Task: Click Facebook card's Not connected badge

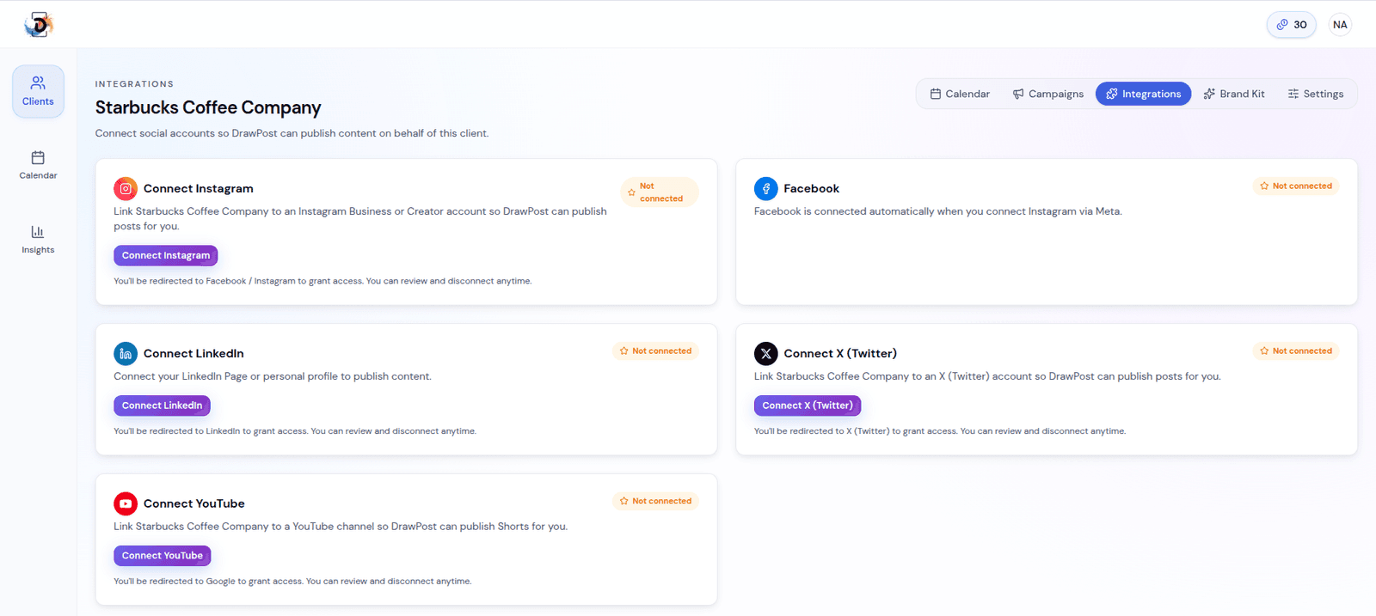Action: [x=1296, y=186]
